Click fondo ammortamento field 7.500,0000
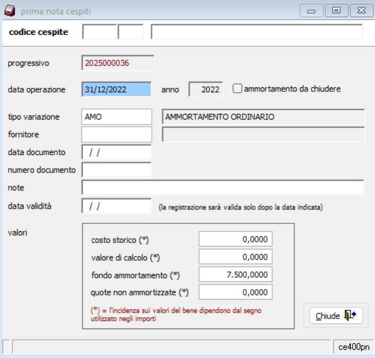Viewport: 375px width, 358px height. click(236, 274)
